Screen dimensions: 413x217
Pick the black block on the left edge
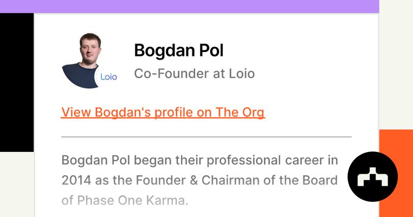tap(16, 81)
